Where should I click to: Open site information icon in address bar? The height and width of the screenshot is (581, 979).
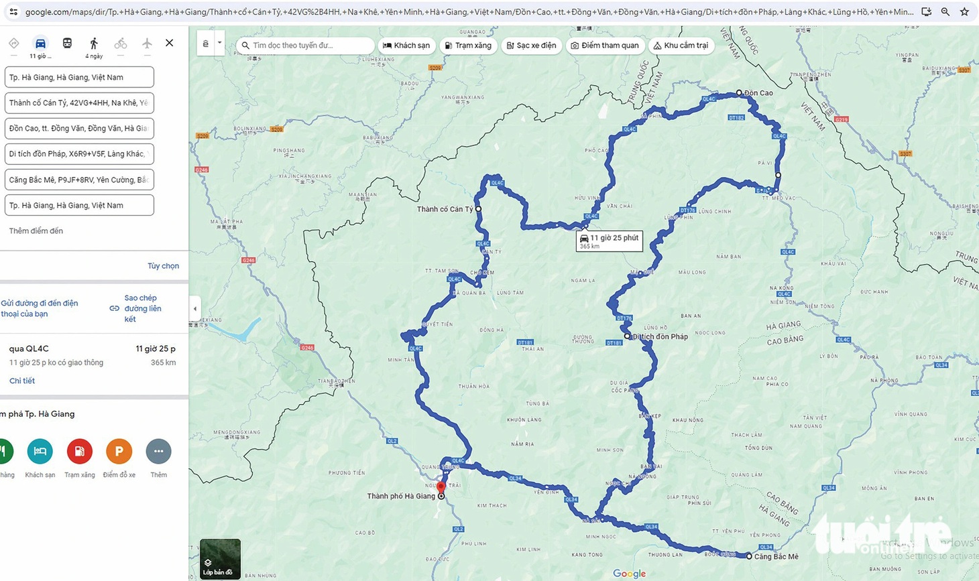[x=13, y=11]
